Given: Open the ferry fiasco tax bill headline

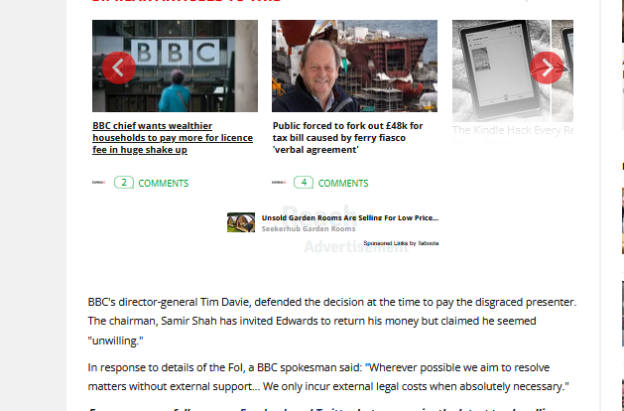Looking at the screenshot, I should click(x=348, y=138).
